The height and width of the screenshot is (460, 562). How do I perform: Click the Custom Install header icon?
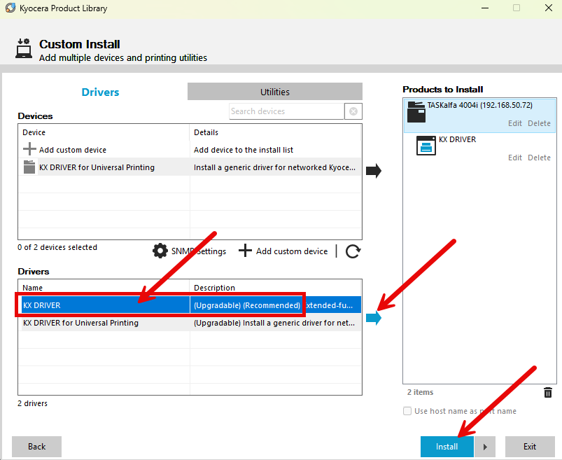click(24, 48)
